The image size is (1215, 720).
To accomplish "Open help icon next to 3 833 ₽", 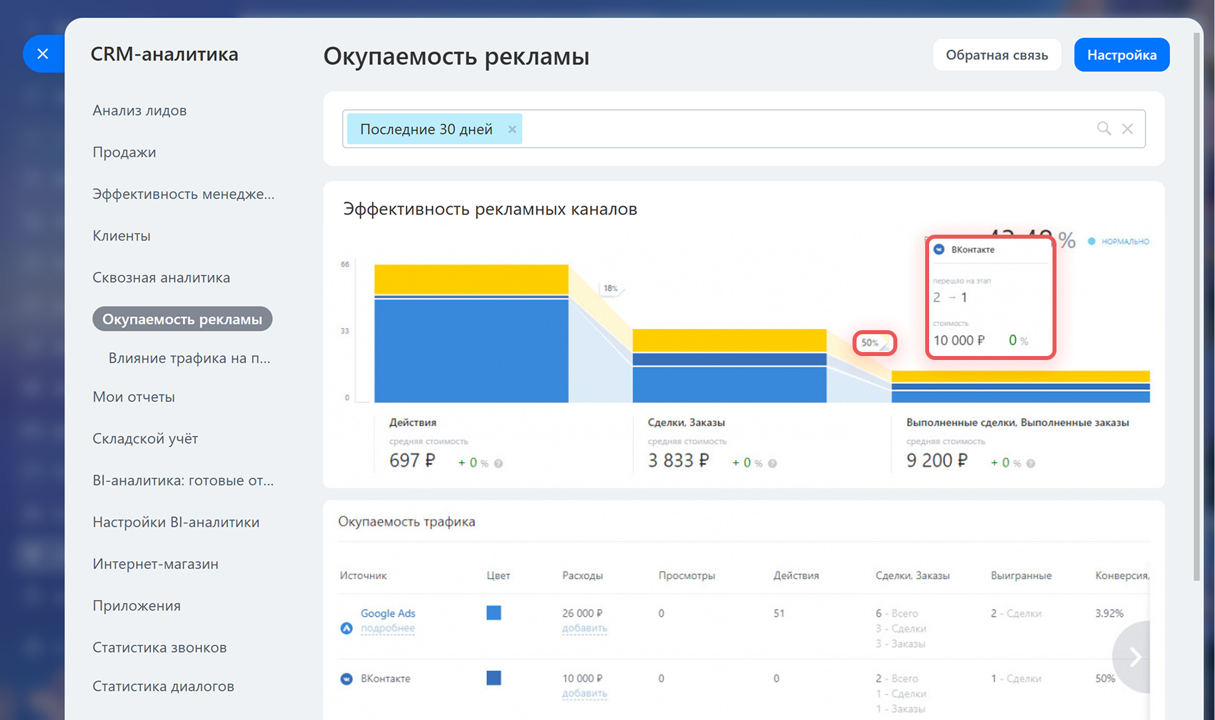I will tap(773, 463).
